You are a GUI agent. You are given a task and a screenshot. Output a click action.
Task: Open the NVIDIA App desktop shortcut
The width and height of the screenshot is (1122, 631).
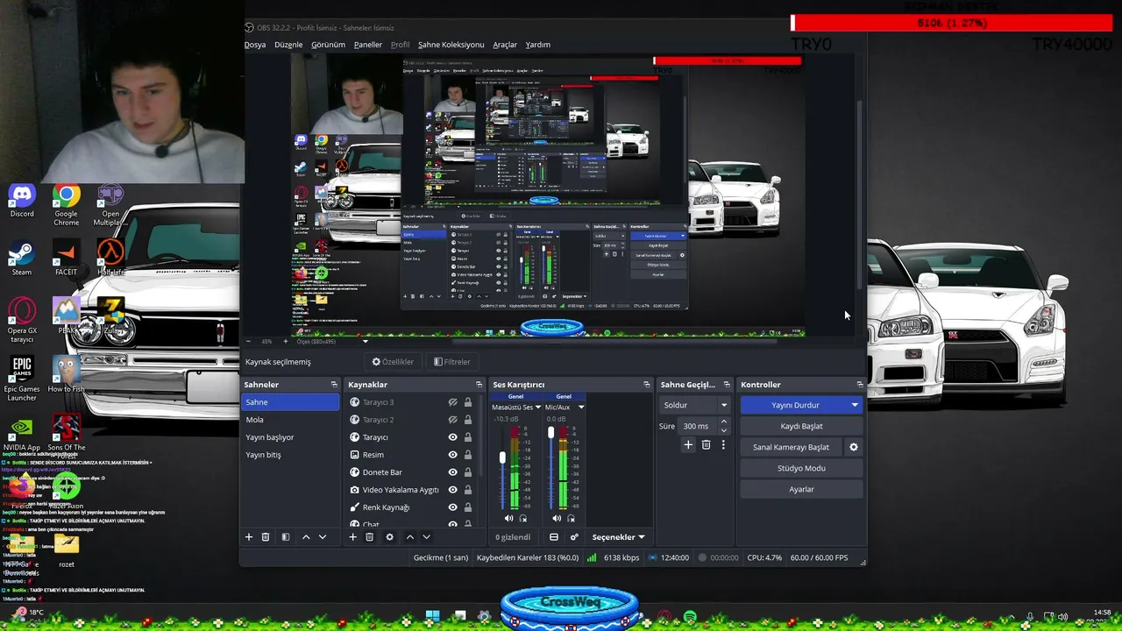22,436
